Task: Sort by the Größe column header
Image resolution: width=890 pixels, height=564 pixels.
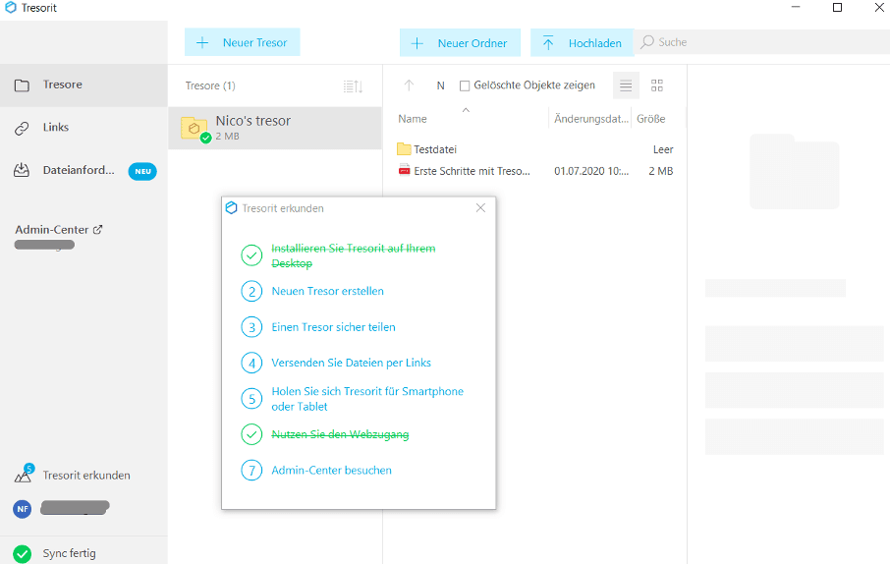Action: pos(651,119)
